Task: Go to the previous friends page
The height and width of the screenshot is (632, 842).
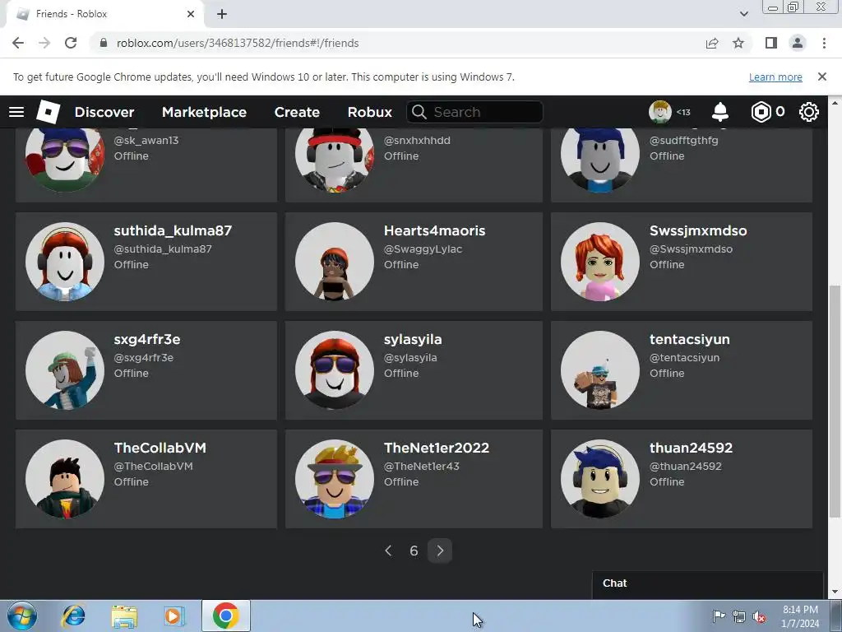Action: click(x=388, y=551)
